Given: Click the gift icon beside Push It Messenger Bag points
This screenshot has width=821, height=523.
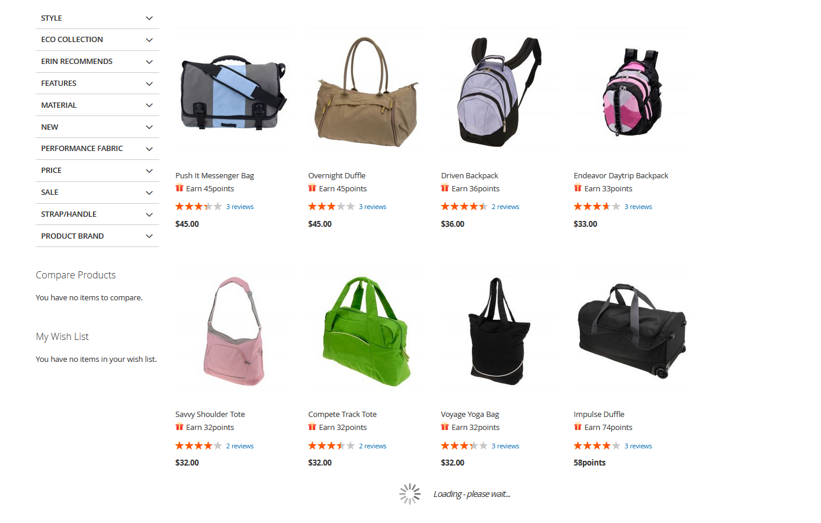Looking at the screenshot, I should coord(179,188).
